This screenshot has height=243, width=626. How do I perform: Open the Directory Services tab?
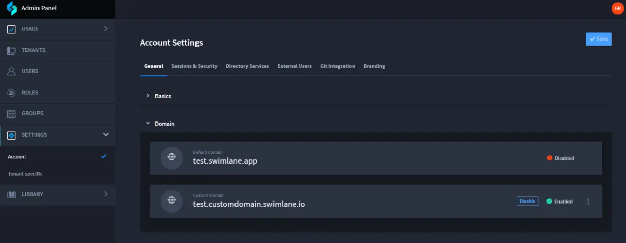(x=247, y=66)
